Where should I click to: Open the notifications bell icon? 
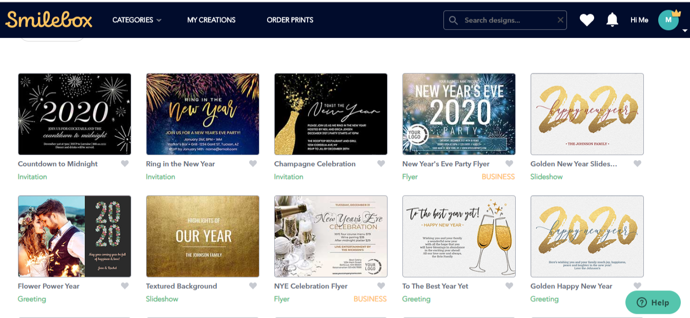pyautogui.click(x=612, y=19)
